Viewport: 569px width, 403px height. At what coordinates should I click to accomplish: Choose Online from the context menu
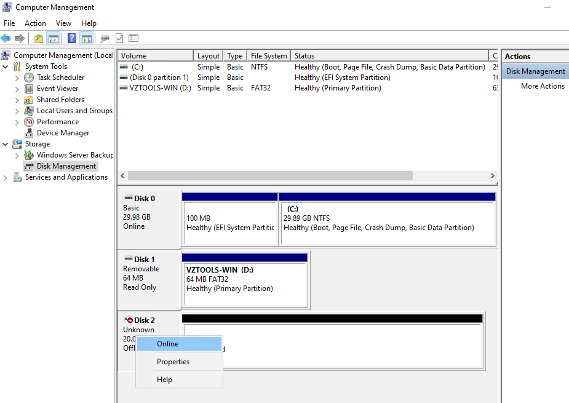[179, 344]
